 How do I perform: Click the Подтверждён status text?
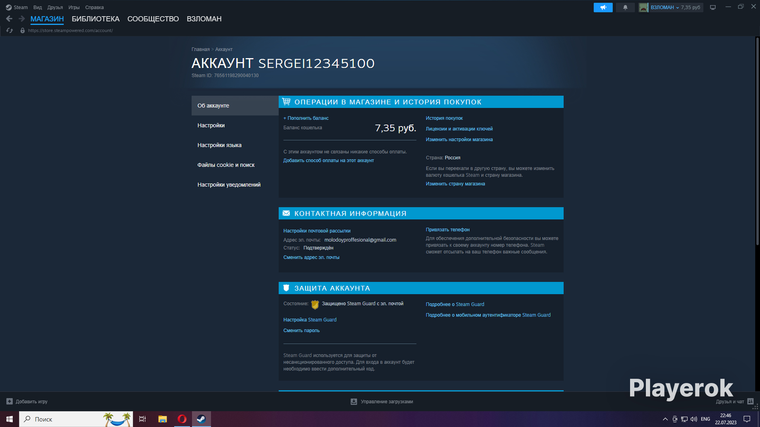tap(318, 248)
